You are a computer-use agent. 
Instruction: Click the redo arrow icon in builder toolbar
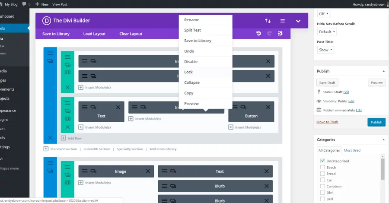coord(269,33)
